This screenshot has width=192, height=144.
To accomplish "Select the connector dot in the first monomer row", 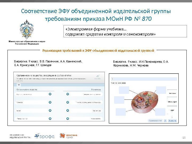I will [x=67, y=94].
